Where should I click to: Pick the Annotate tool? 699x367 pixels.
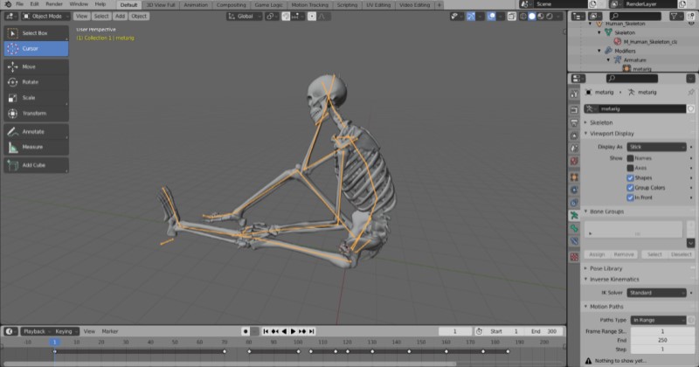click(x=35, y=131)
